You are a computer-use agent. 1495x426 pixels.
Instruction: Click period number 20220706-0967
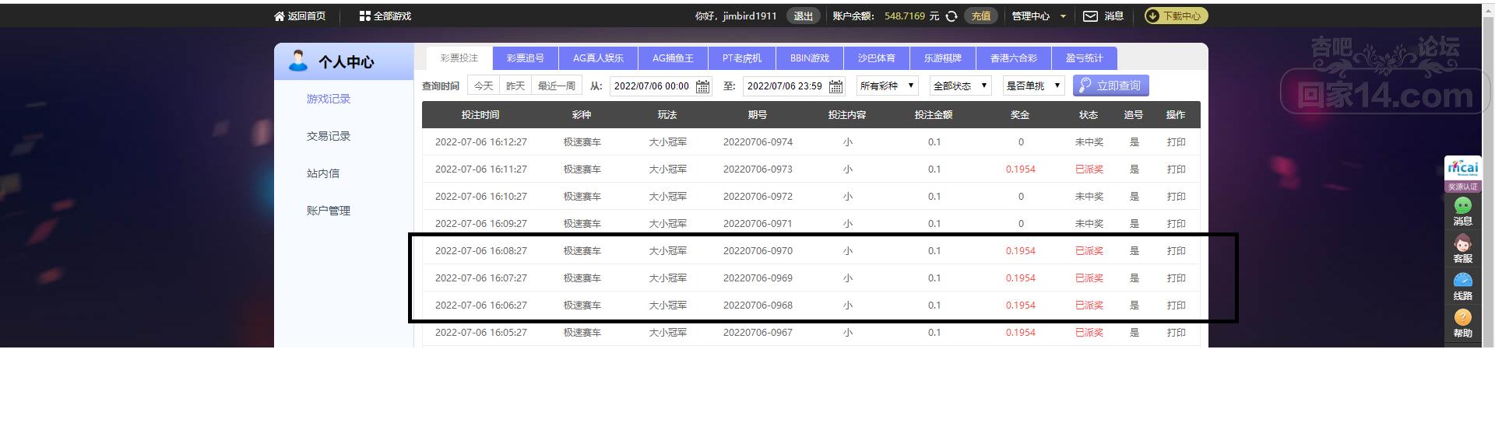(x=758, y=333)
